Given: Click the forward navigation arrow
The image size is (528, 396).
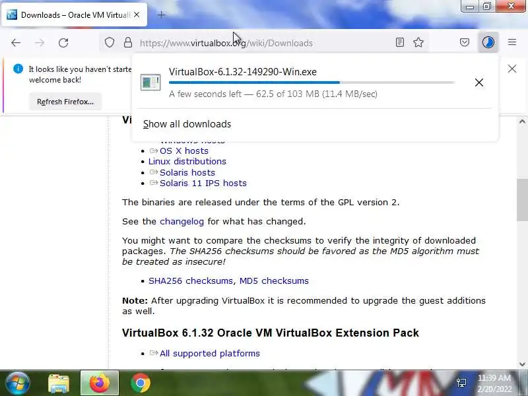Looking at the screenshot, I should pyautogui.click(x=40, y=43).
